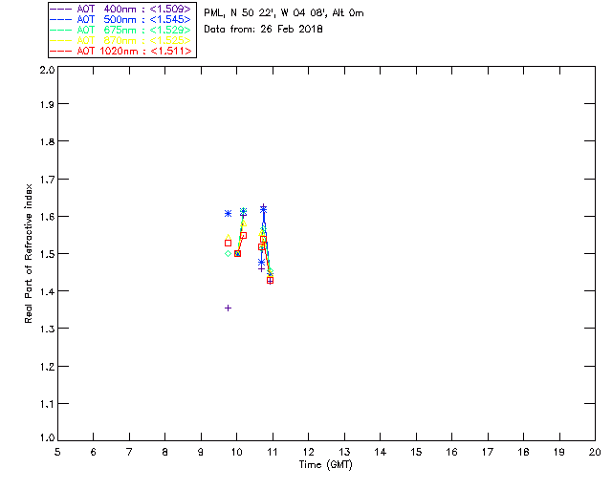Click the isolated green diamond marker at 1.5
The width and height of the screenshot is (612, 489).
click(x=228, y=253)
